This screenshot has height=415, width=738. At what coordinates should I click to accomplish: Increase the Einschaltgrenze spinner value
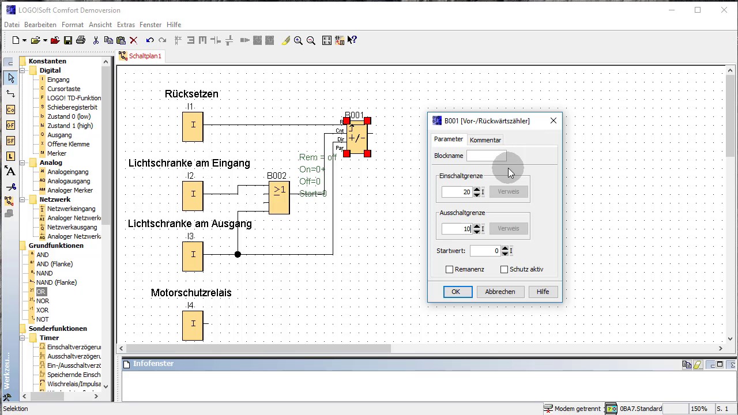pyautogui.click(x=477, y=189)
